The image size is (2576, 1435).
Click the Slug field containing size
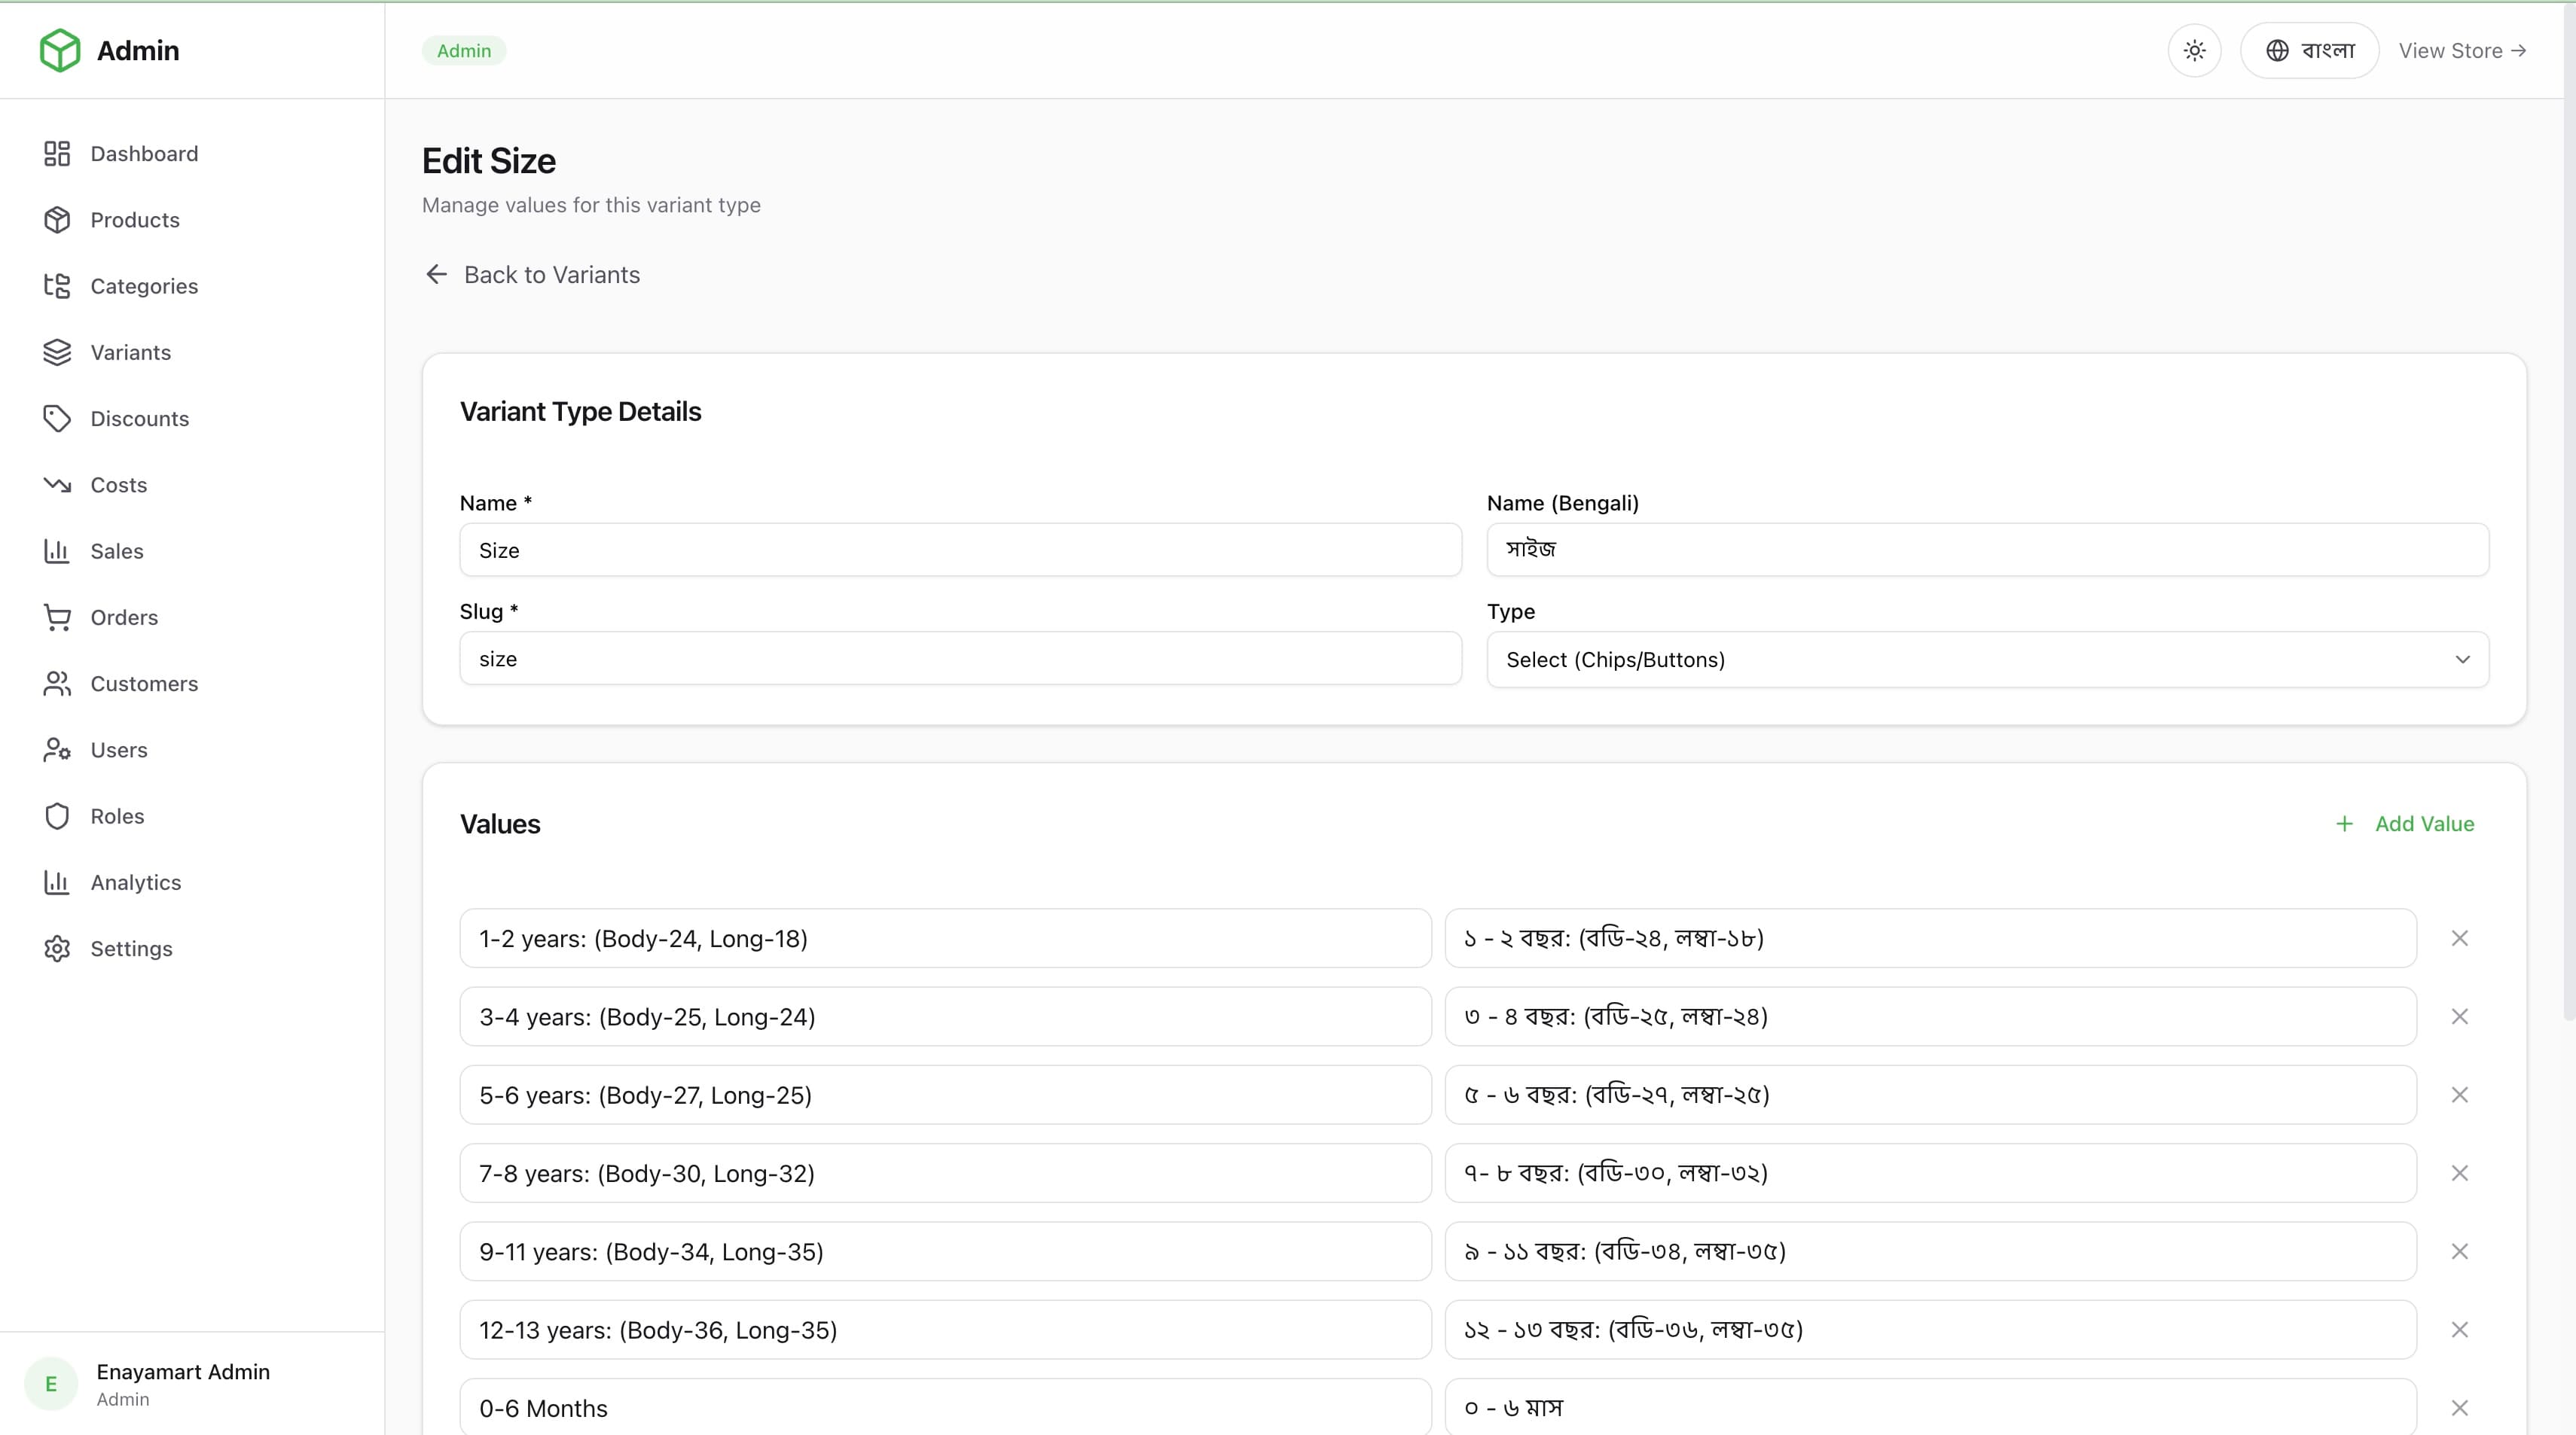coord(960,659)
